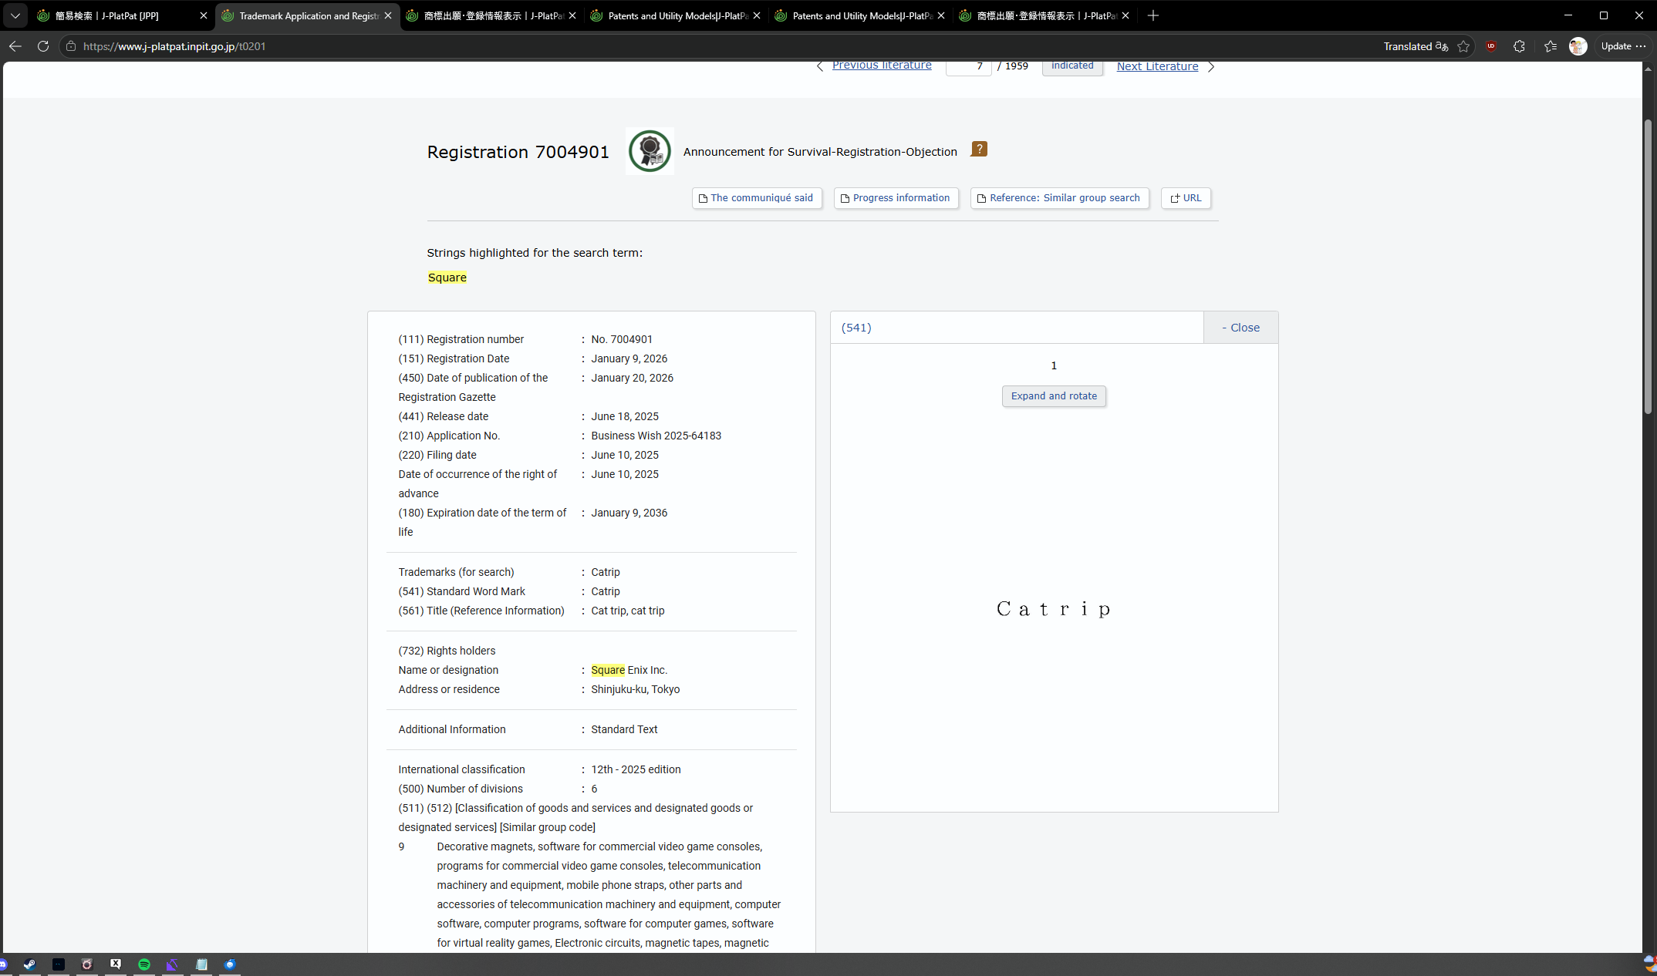Open the browser Extensions puzzle icon

tap(1519, 46)
